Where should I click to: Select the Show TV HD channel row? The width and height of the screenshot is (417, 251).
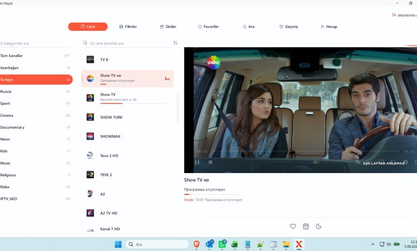pyautogui.click(x=128, y=79)
